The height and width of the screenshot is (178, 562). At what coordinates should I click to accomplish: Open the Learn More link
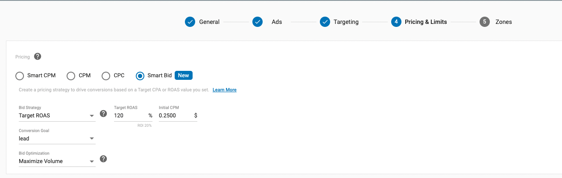(x=225, y=90)
